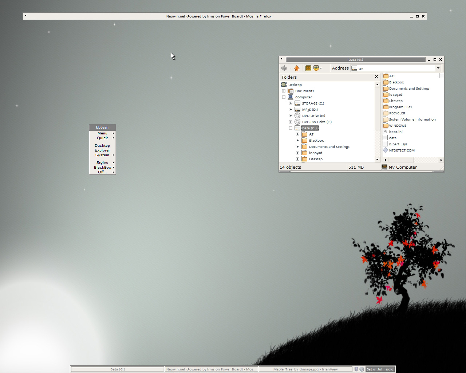The image size is (466, 373).
Task: Expand the Blackbox folder in the tree
Action: (297, 140)
